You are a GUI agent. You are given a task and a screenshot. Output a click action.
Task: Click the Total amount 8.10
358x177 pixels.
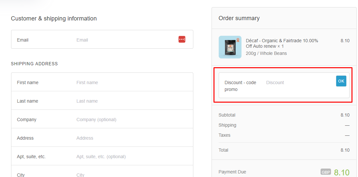coord(345,150)
